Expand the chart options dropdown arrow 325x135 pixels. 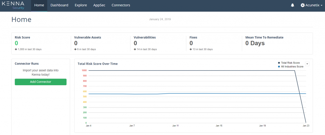pyautogui.click(x=307, y=64)
